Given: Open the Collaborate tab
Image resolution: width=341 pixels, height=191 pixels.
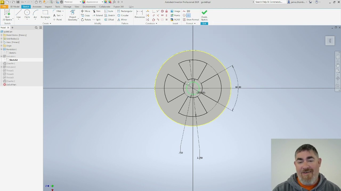Looking at the screenshot, I should [x=105, y=7].
